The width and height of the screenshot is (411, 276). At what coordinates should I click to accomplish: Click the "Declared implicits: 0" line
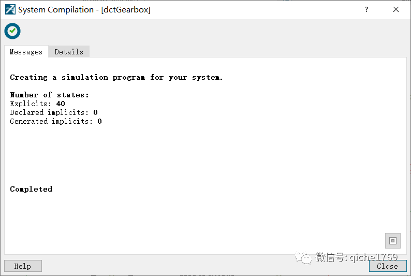click(x=54, y=112)
